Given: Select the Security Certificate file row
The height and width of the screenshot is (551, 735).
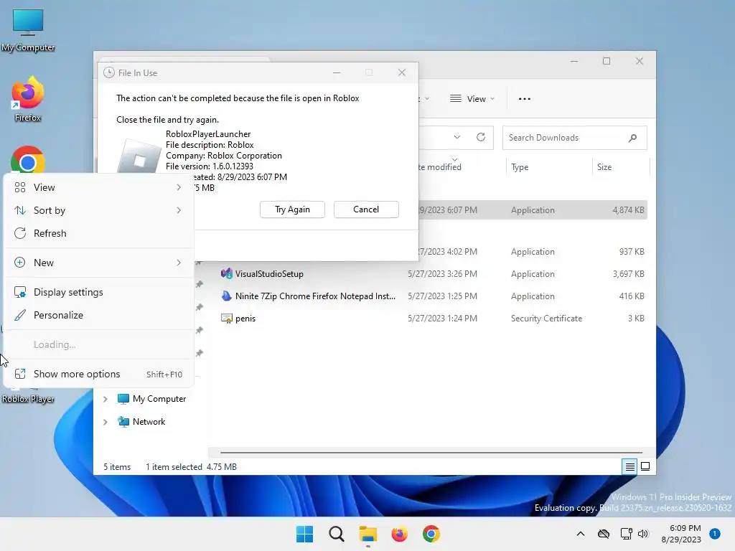Looking at the screenshot, I should pyautogui.click(x=433, y=319).
